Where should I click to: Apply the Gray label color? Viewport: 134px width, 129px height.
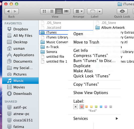pos(111,107)
